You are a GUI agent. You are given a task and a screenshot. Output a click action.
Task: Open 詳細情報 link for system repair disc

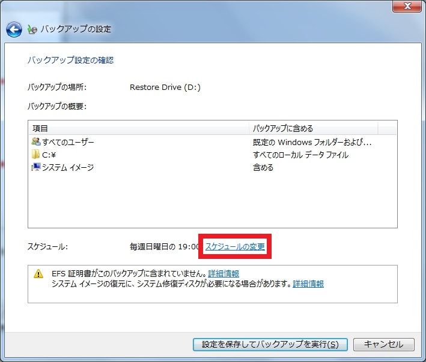(308, 283)
